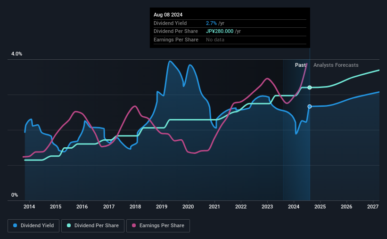Click the 2015 x-axis label
This screenshot has height=239, width=387.
pos(56,207)
